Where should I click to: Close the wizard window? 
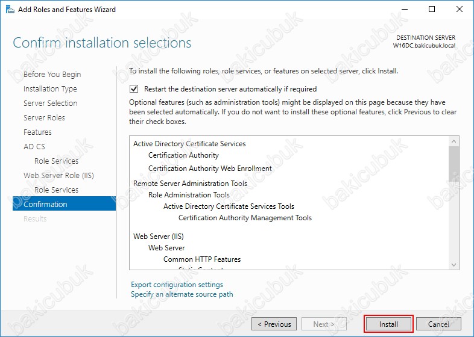[x=460, y=10]
